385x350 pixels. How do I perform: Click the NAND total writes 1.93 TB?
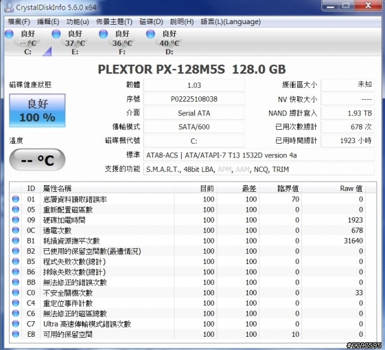tap(348, 113)
